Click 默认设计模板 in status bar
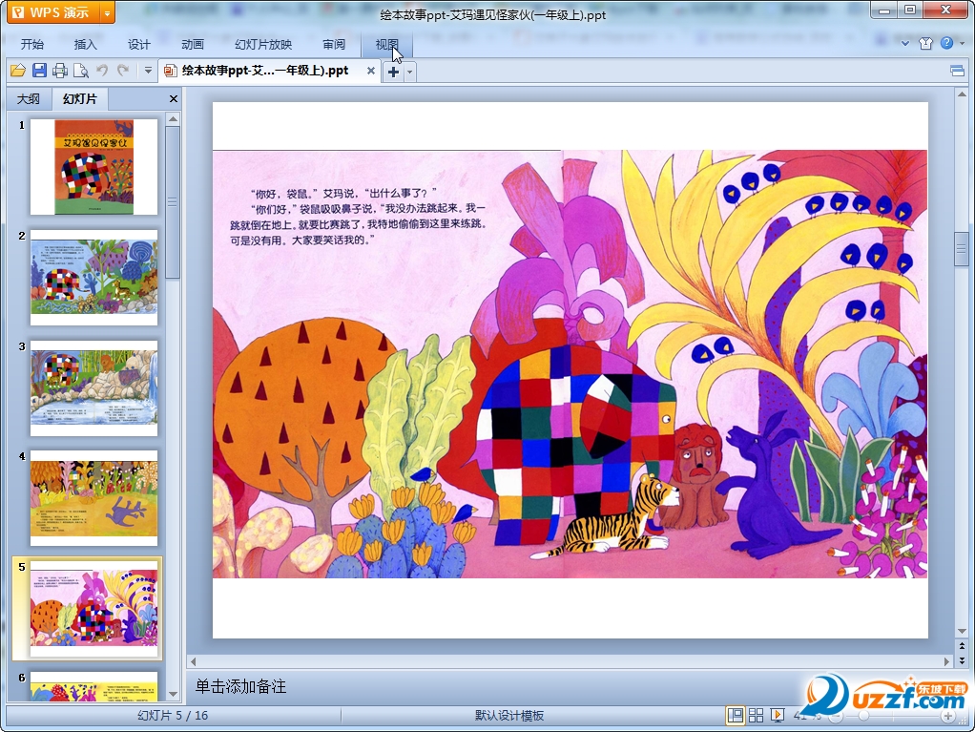 pos(509,715)
